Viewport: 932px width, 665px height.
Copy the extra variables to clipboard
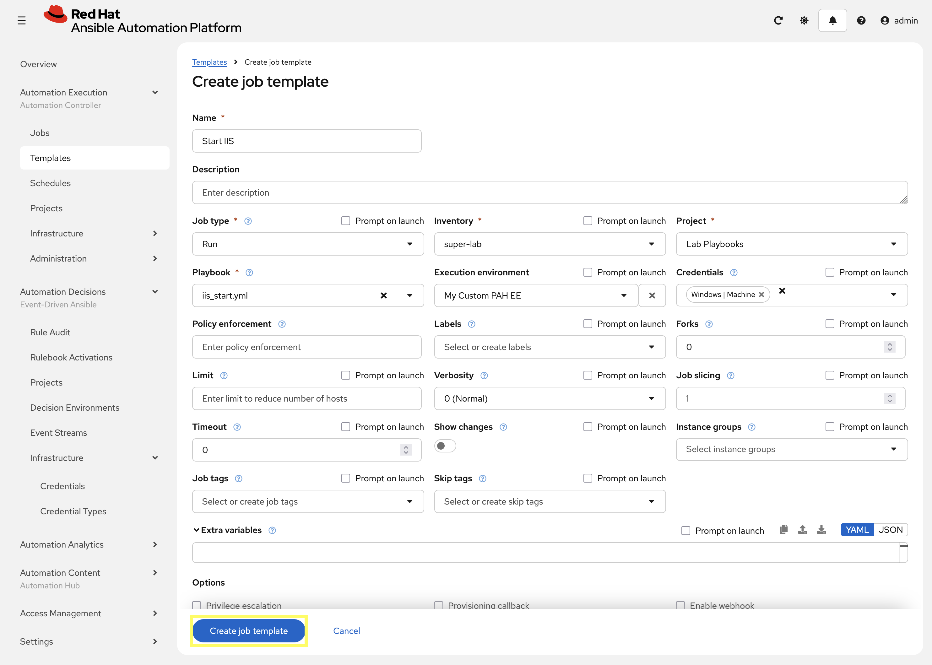pyautogui.click(x=783, y=529)
